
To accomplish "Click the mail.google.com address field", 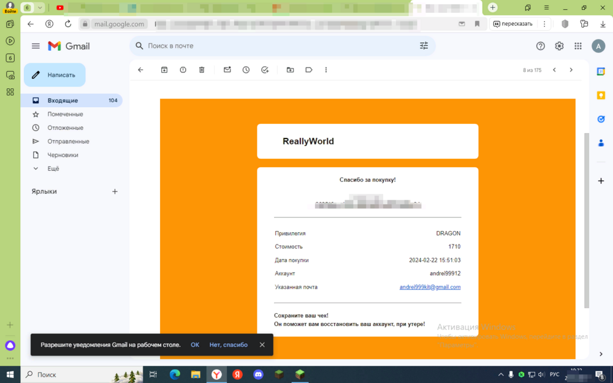I will (120, 24).
